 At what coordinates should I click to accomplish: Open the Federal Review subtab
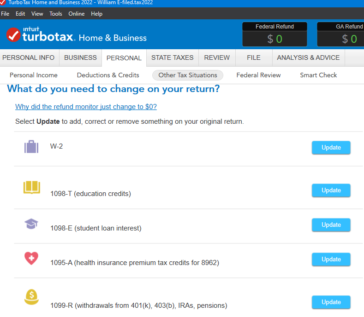(x=258, y=75)
